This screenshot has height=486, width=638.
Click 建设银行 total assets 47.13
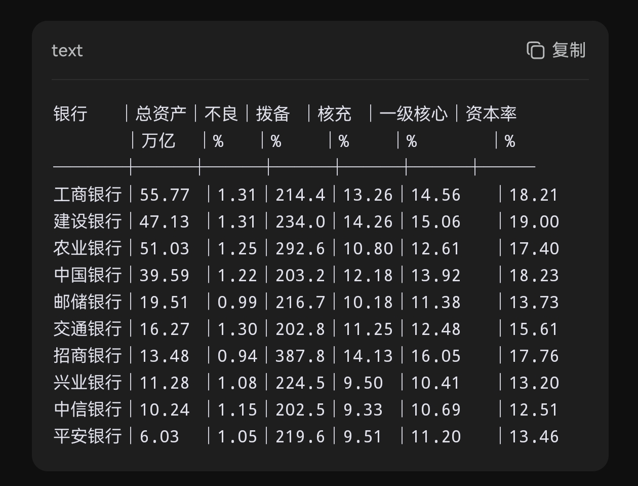[164, 221]
